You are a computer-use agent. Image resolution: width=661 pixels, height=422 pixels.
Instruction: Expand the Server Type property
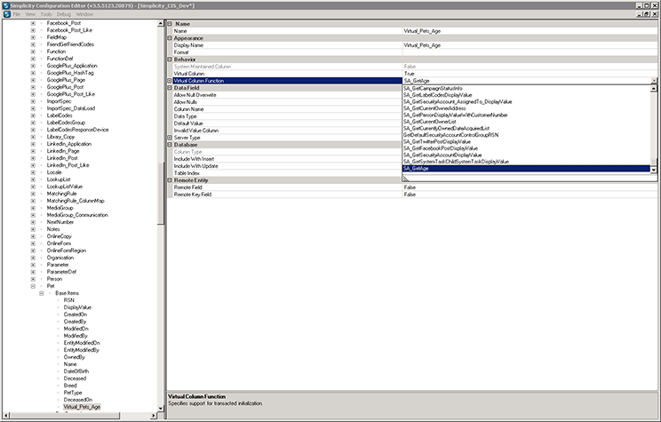(x=170, y=138)
